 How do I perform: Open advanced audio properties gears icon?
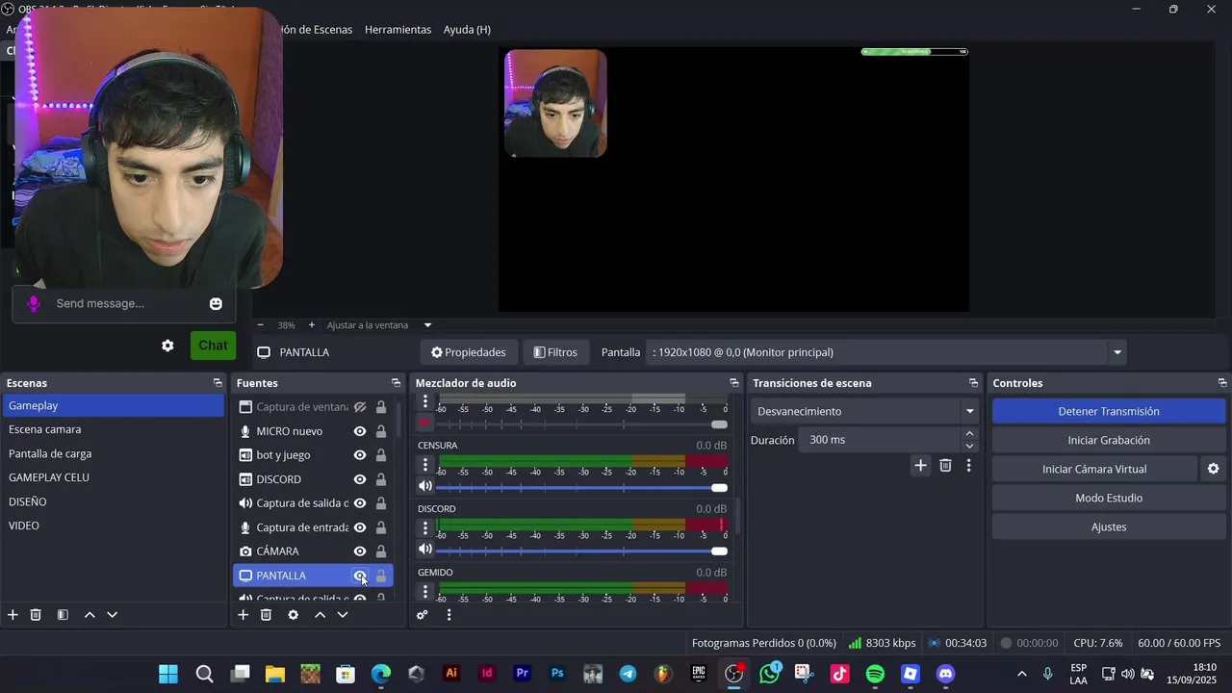[423, 615]
